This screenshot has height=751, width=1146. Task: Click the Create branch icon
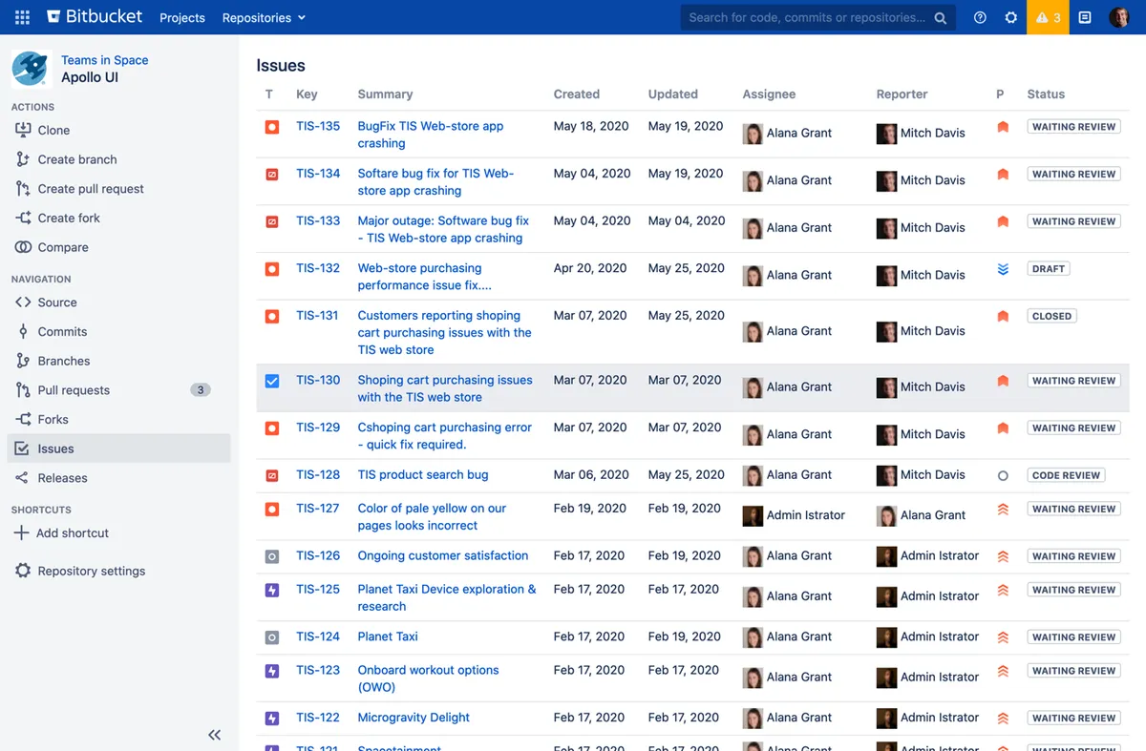click(23, 159)
